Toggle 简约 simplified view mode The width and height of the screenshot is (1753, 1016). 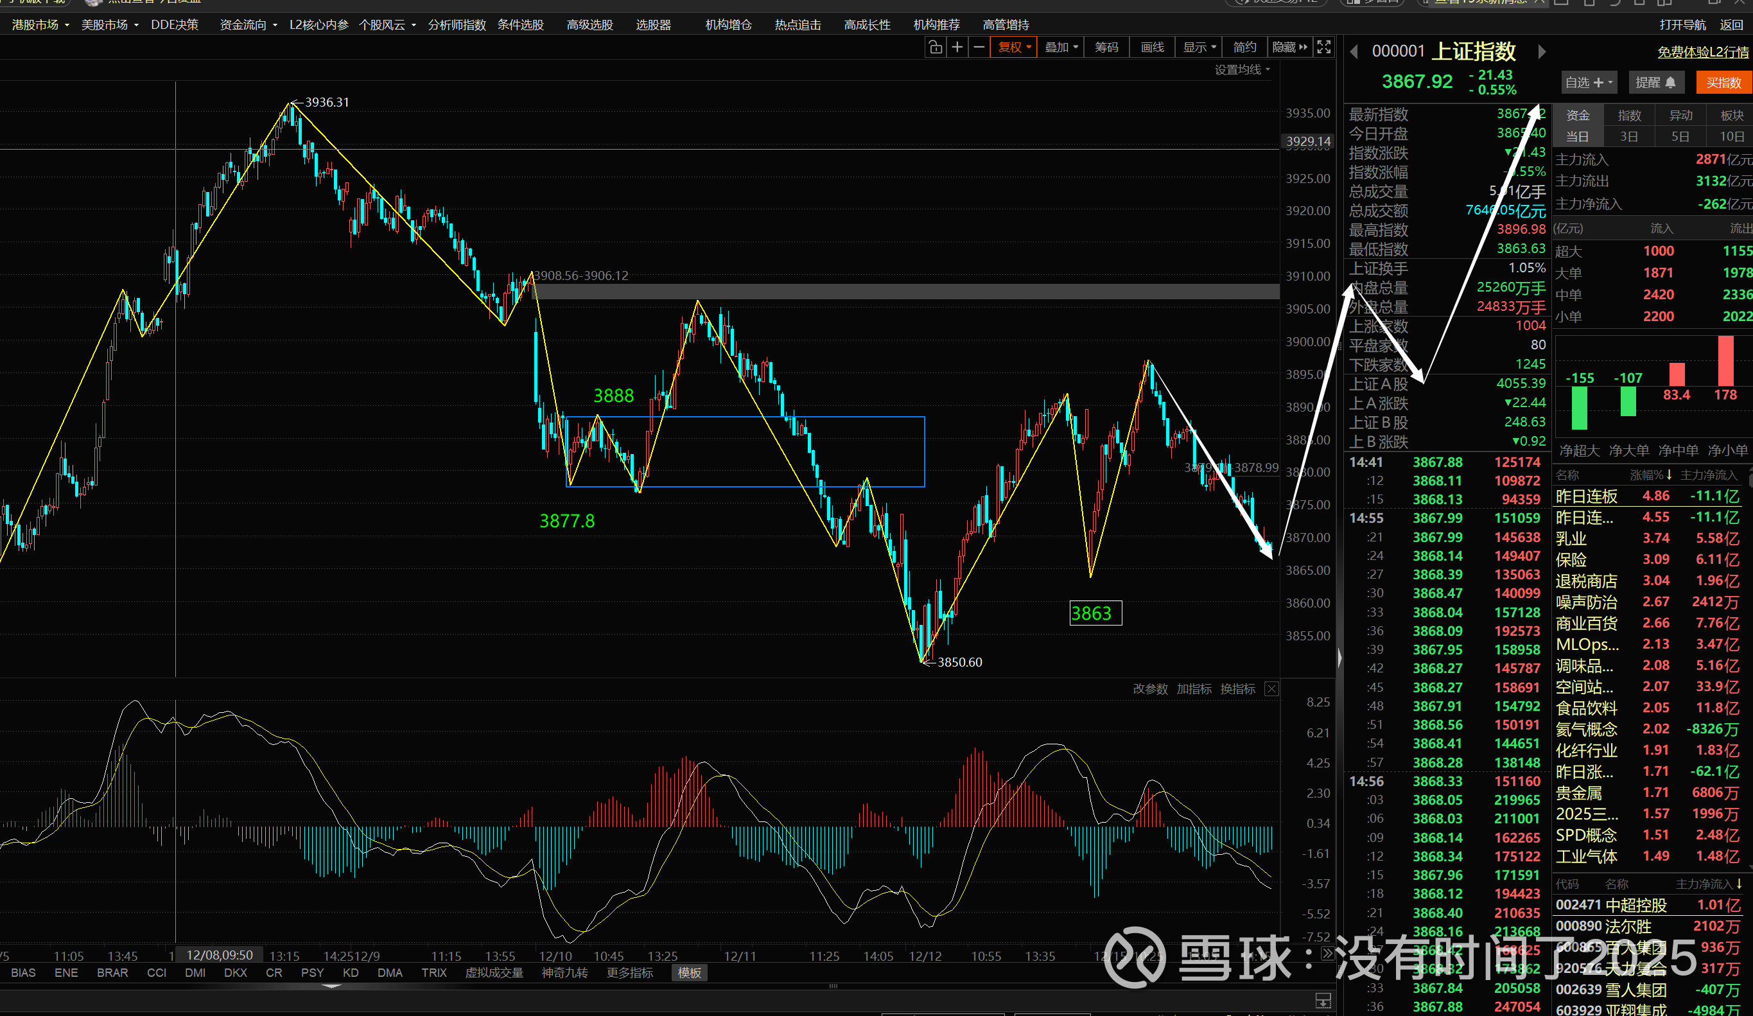(x=1244, y=48)
